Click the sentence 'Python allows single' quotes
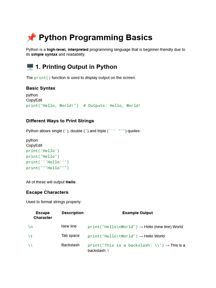216x288 pixels. click(x=83, y=131)
